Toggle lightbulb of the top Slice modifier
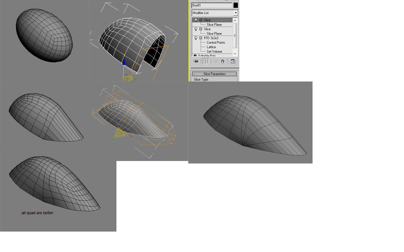Viewport: 404px width, 252px height. pos(196,20)
